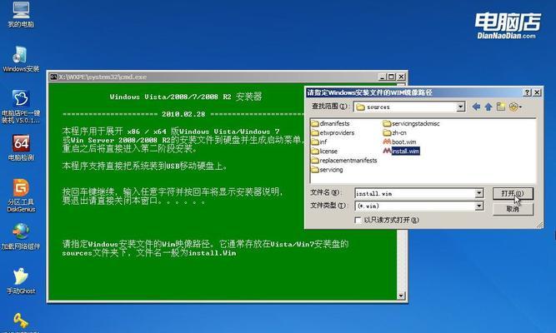
Task: Select the license folder
Action: tap(324, 151)
